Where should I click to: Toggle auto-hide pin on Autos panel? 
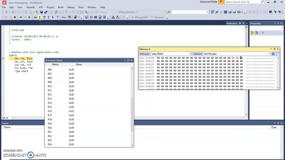[x=278, y=123]
